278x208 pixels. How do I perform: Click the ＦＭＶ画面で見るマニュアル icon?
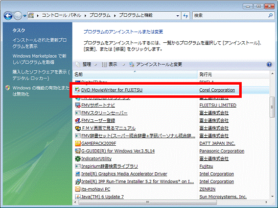(78, 128)
